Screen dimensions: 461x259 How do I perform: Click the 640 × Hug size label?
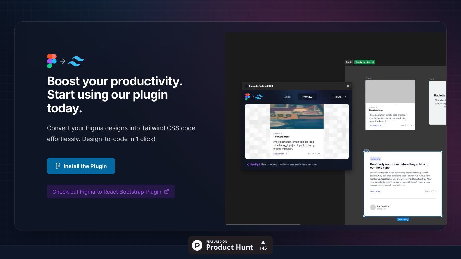(403, 220)
